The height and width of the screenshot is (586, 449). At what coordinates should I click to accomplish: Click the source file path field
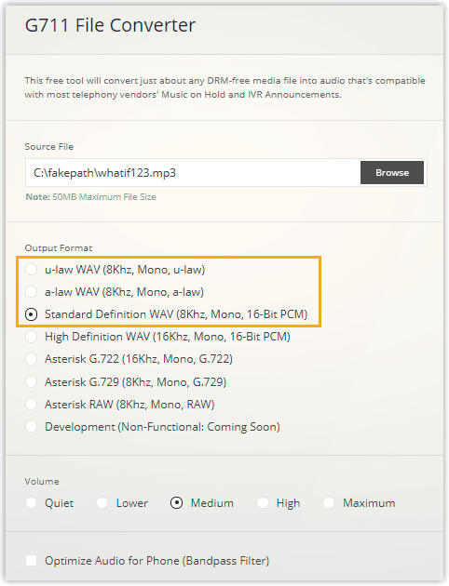(193, 173)
